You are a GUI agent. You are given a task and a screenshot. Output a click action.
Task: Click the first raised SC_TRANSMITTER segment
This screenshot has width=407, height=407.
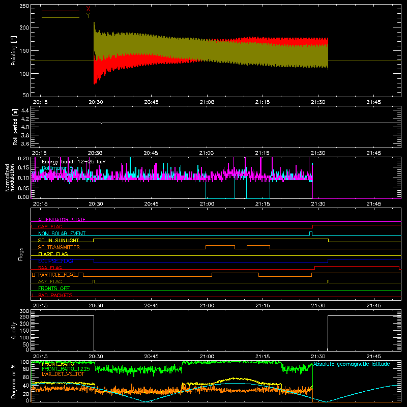coord(220,246)
